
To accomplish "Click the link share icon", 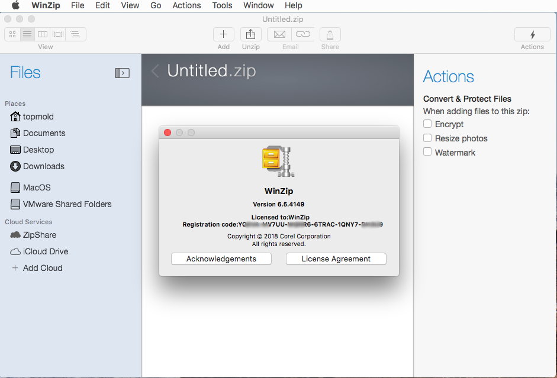I will coord(303,34).
